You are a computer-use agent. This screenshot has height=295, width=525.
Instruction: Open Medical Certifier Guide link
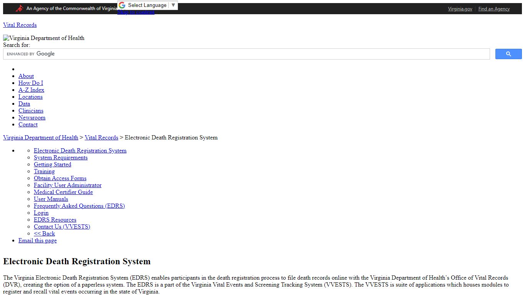63,192
